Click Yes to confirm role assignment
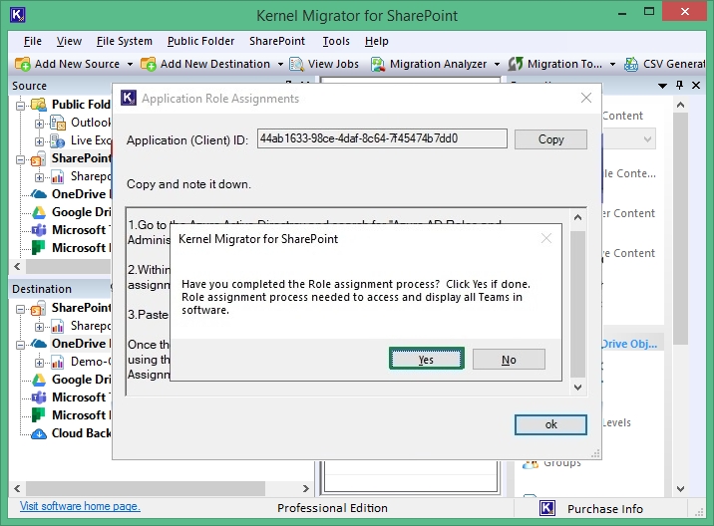This screenshot has height=526, width=714. (x=427, y=360)
